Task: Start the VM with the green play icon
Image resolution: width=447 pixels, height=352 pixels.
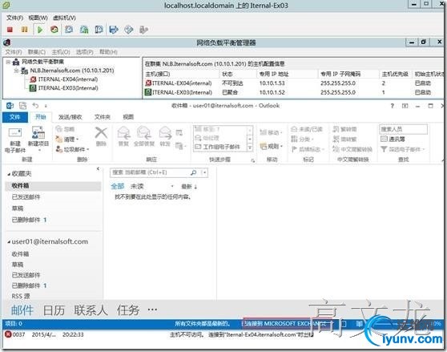Action: [40, 30]
